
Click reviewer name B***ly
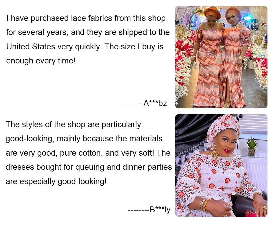click(x=160, y=210)
